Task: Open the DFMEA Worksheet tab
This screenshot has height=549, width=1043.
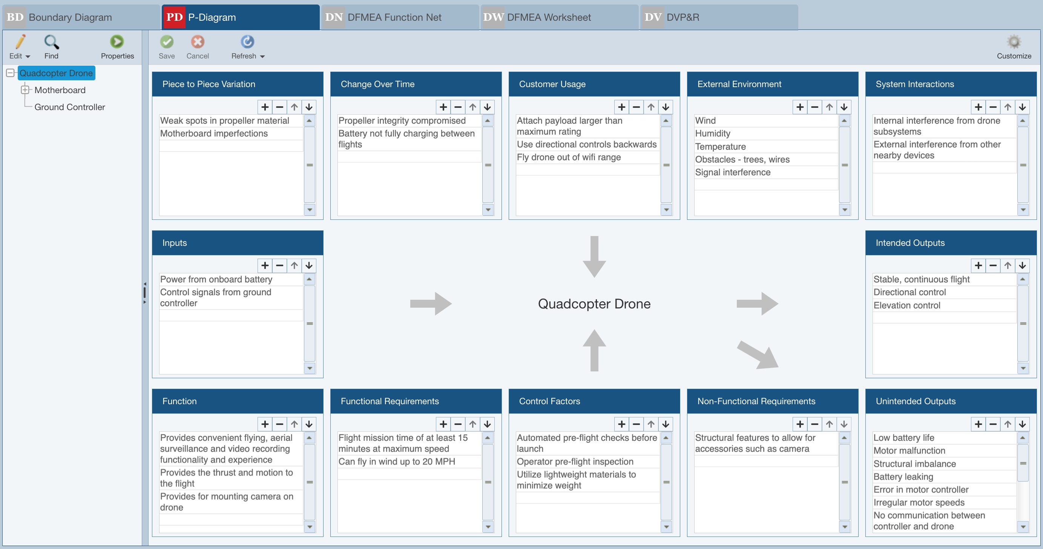Action: (x=548, y=17)
